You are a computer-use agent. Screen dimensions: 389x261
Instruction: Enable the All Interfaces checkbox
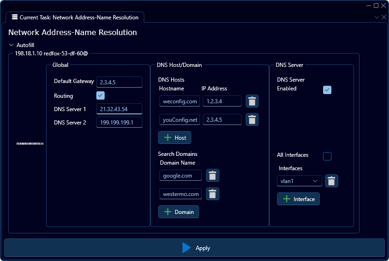tap(327, 156)
